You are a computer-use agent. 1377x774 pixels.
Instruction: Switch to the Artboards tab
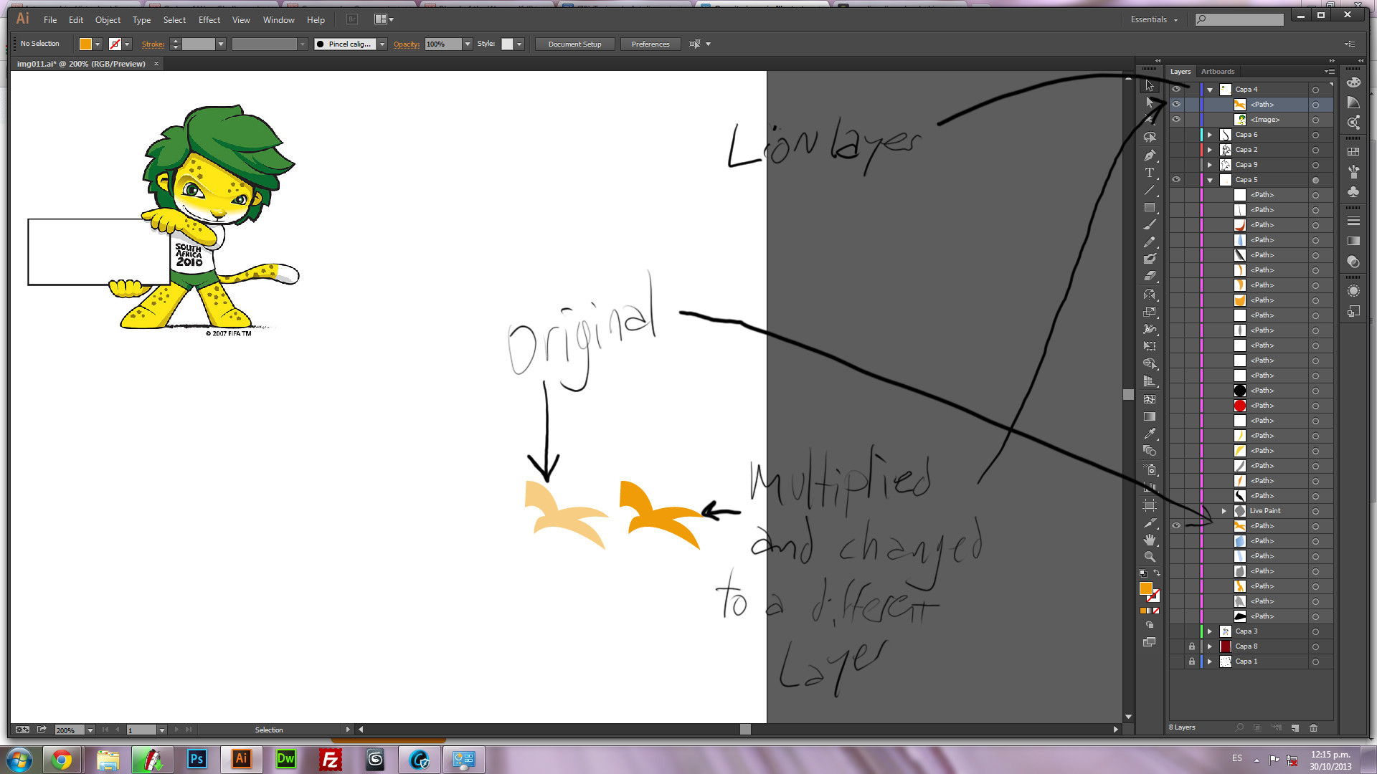point(1217,72)
